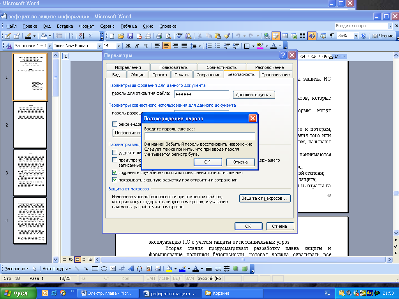Uncheck 'показывать скрытую разметку' option
This screenshot has height=299, width=399.
pos(115,180)
